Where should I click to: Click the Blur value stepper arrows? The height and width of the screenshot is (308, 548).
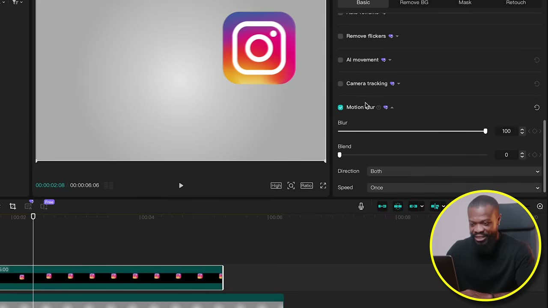click(x=522, y=131)
